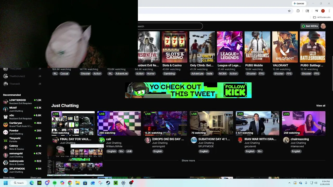Click the taskbar Search box
333x187 pixels.
[19, 183]
